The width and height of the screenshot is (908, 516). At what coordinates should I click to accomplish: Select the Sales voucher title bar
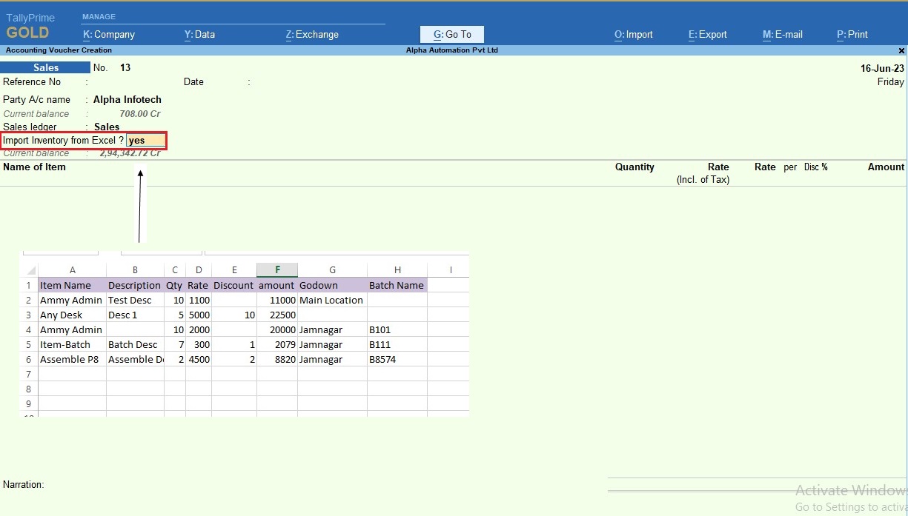[45, 67]
